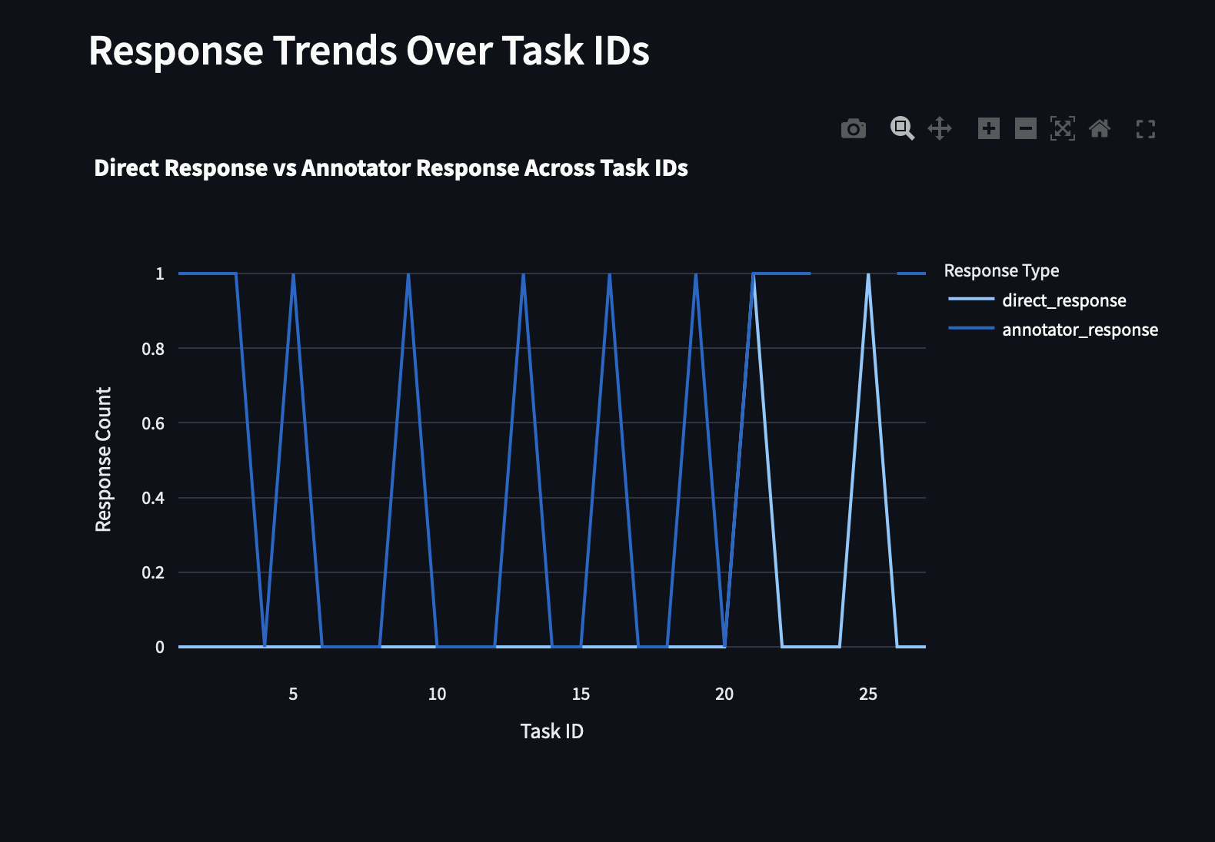
Task: Click the y-axis tick label 0.4
Action: click(x=153, y=498)
